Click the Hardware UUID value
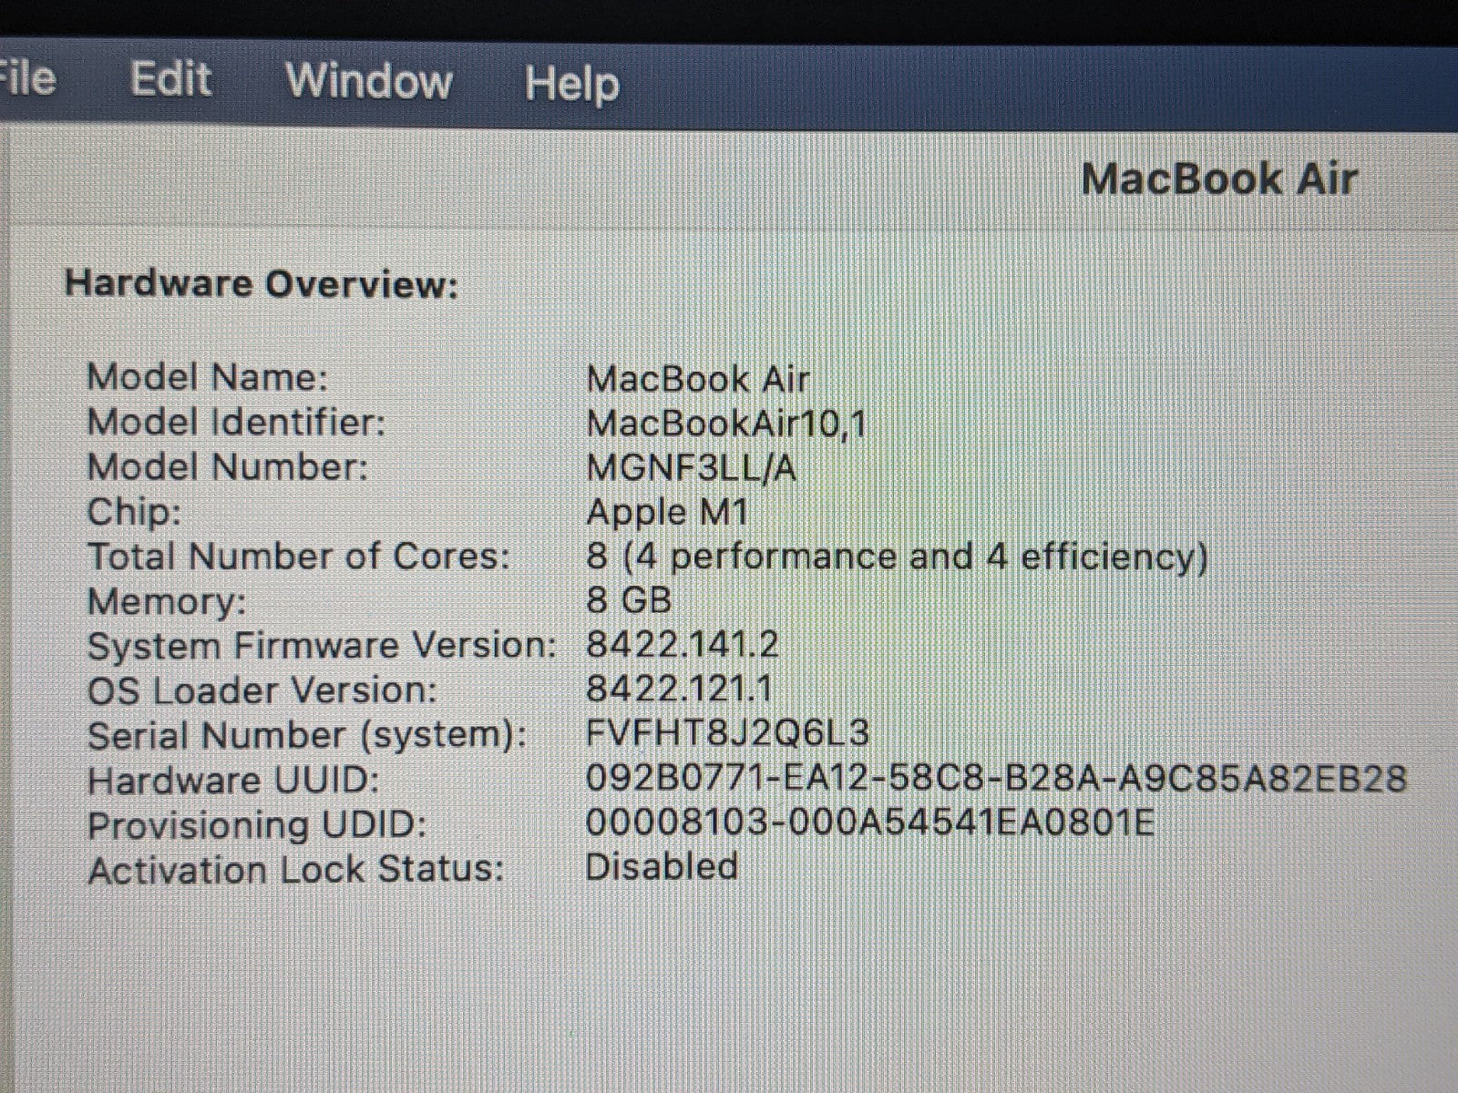The image size is (1458, 1093). [995, 779]
